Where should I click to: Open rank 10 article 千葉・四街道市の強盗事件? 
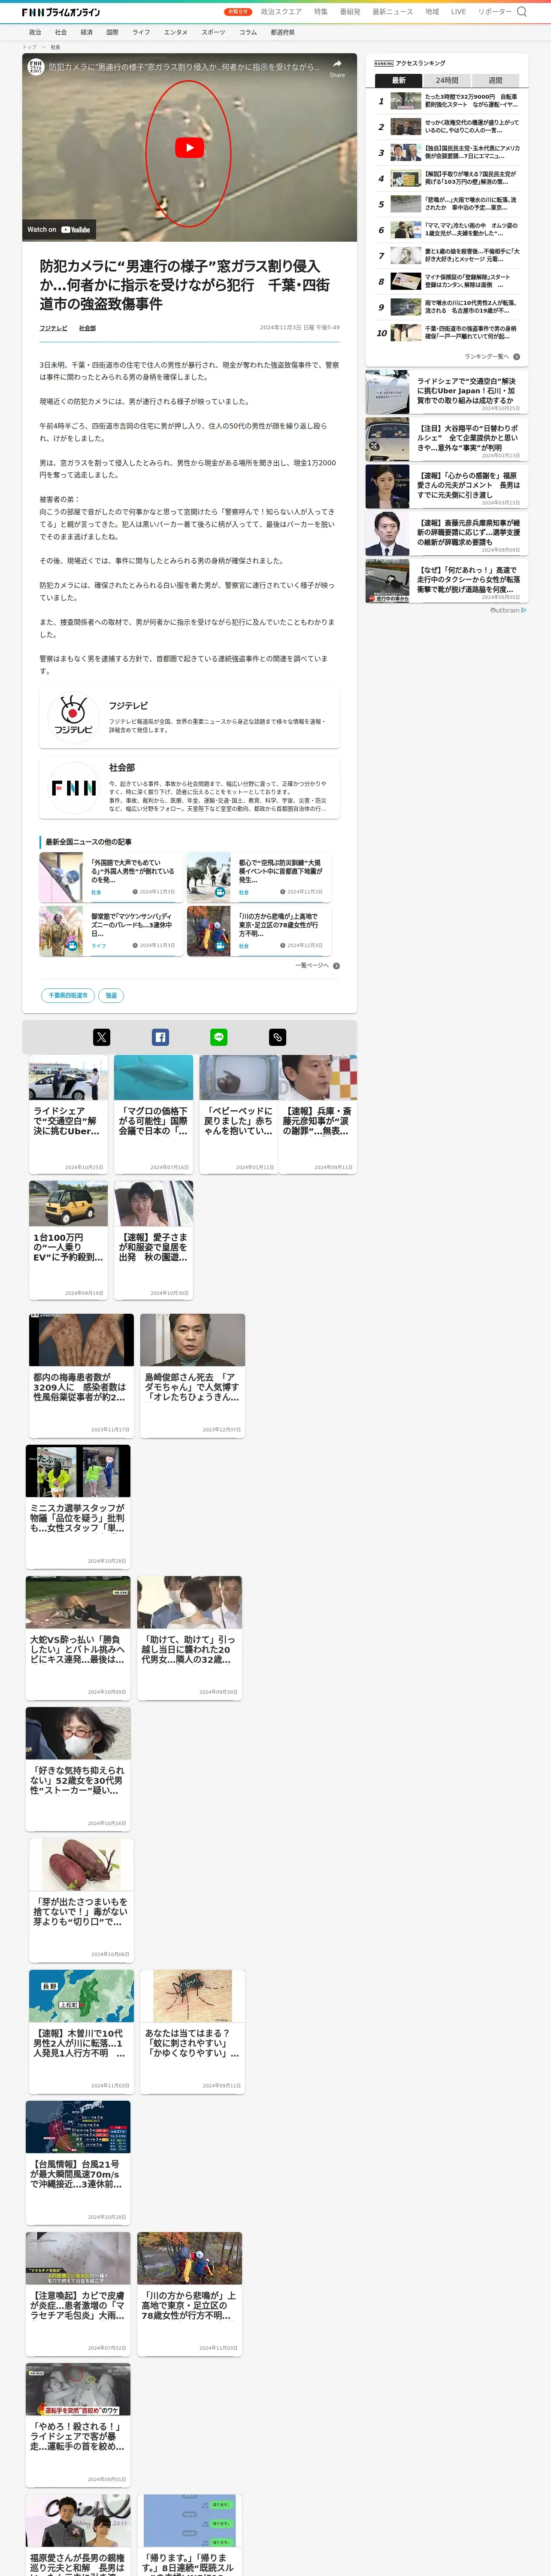tap(447, 333)
